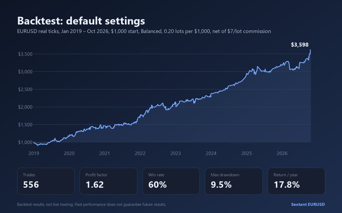The width and height of the screenshot is (342, 213).
Task: Select the Max drawdown 9.5% card
Action: (x=234, y=181)
